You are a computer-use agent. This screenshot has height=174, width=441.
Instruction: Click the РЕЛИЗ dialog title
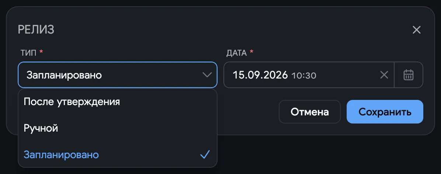(36, 30)
